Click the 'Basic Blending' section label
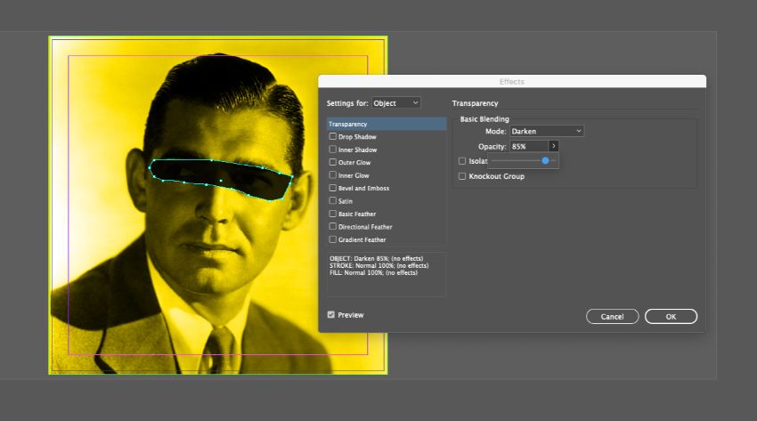The height and width of the screenshot is (421, 757). (484, 119)
